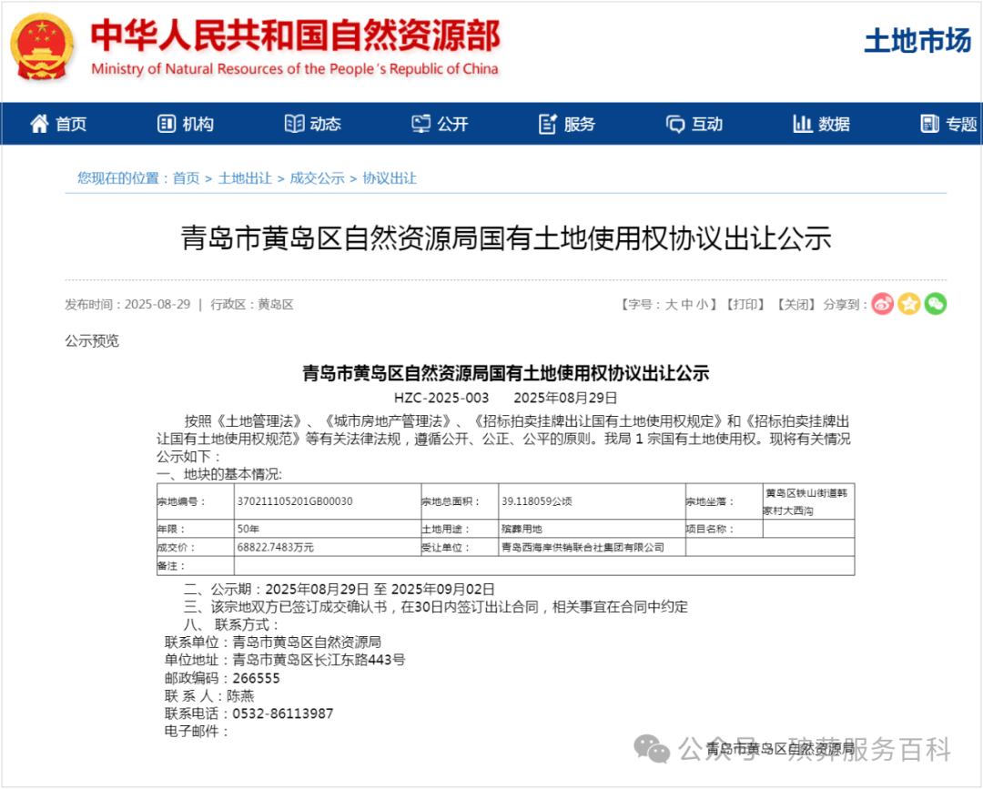
Task: Open the 动态 news icon
Action: coord(293,123)
